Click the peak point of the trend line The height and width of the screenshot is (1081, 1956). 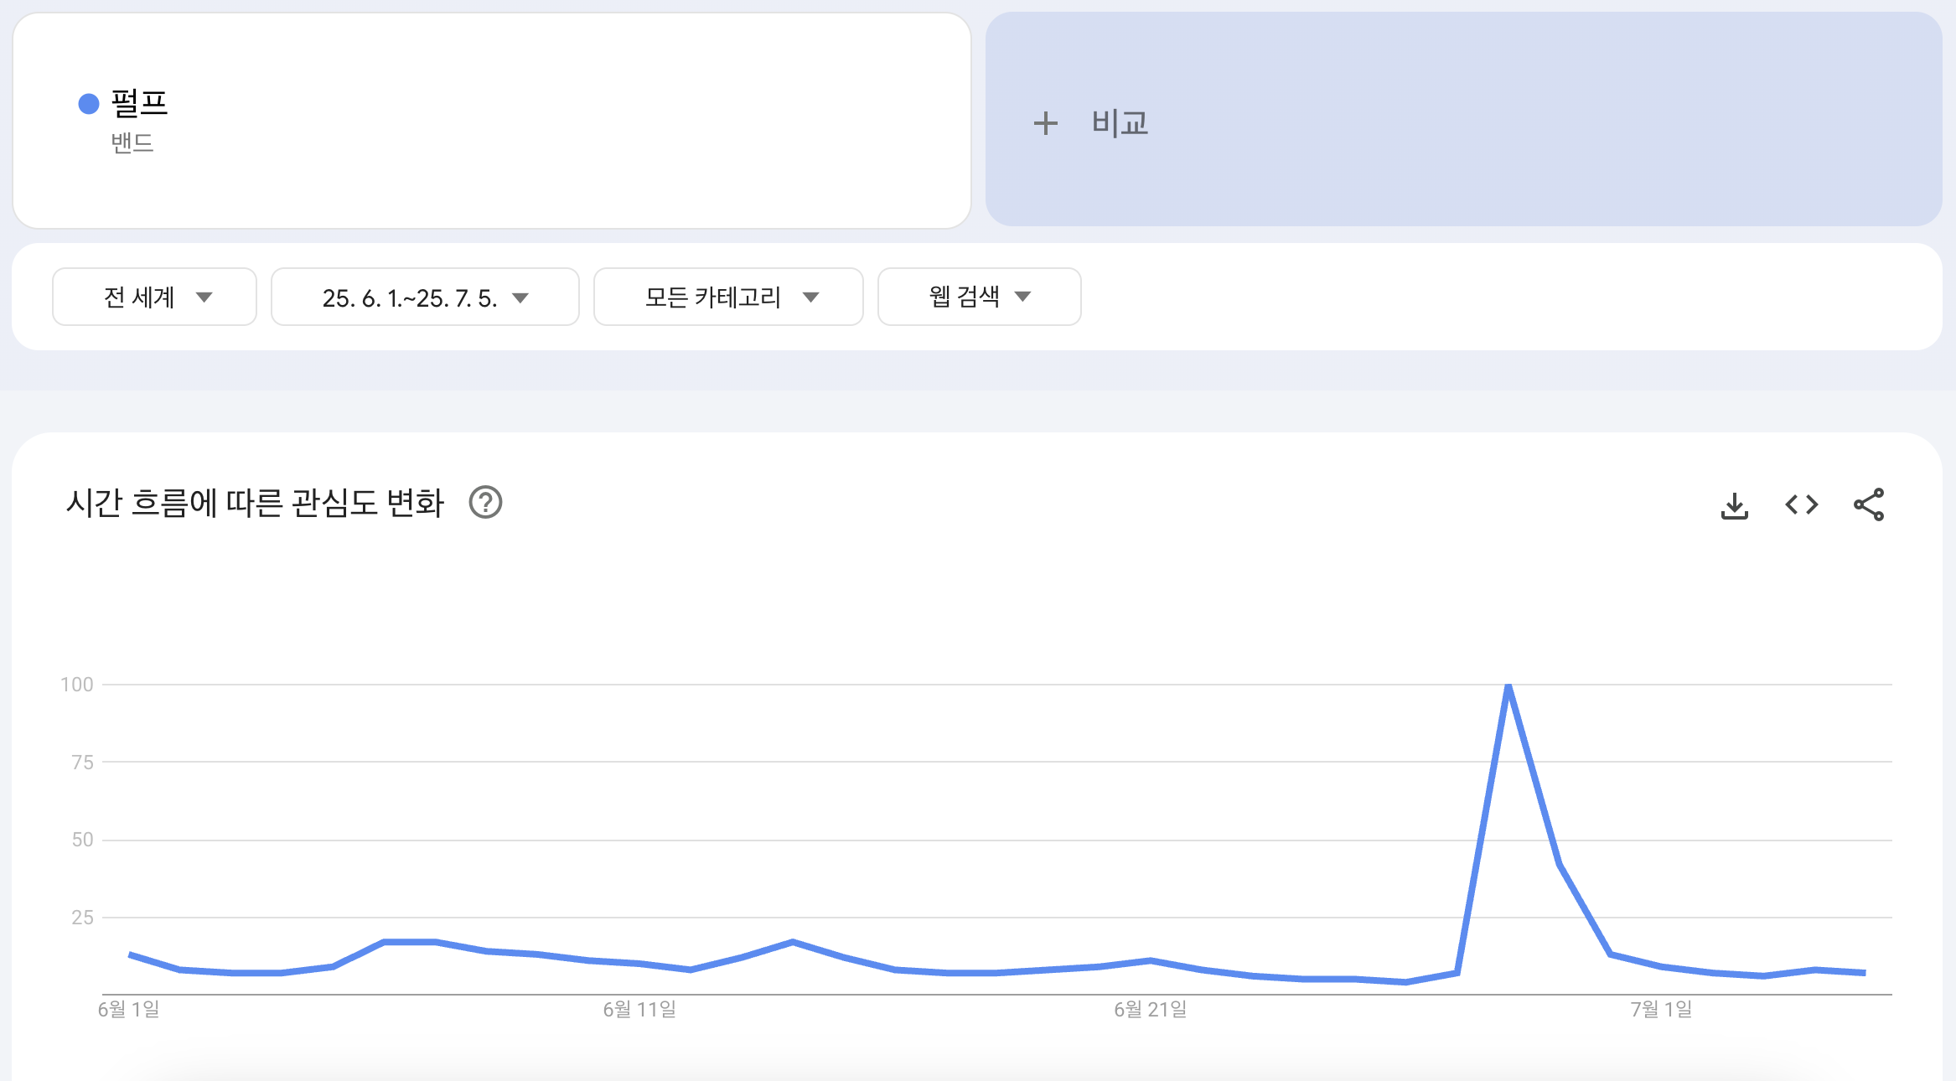point(1508,686)
